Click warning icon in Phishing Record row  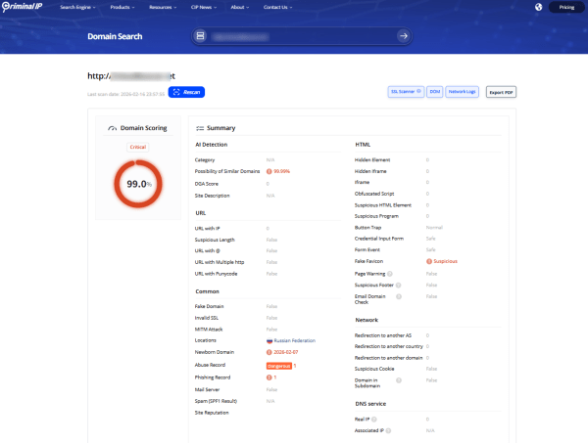click(269, 377)
